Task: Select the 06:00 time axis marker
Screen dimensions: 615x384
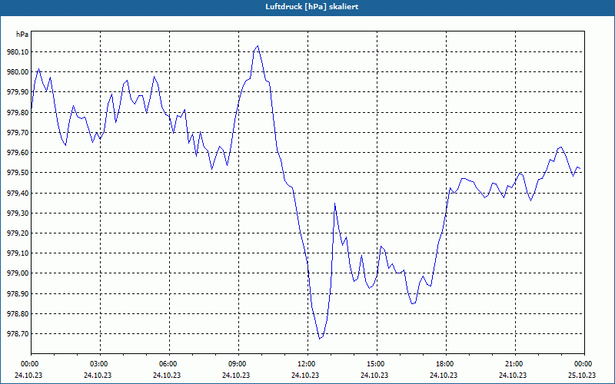Action: [x=169, y=364]
